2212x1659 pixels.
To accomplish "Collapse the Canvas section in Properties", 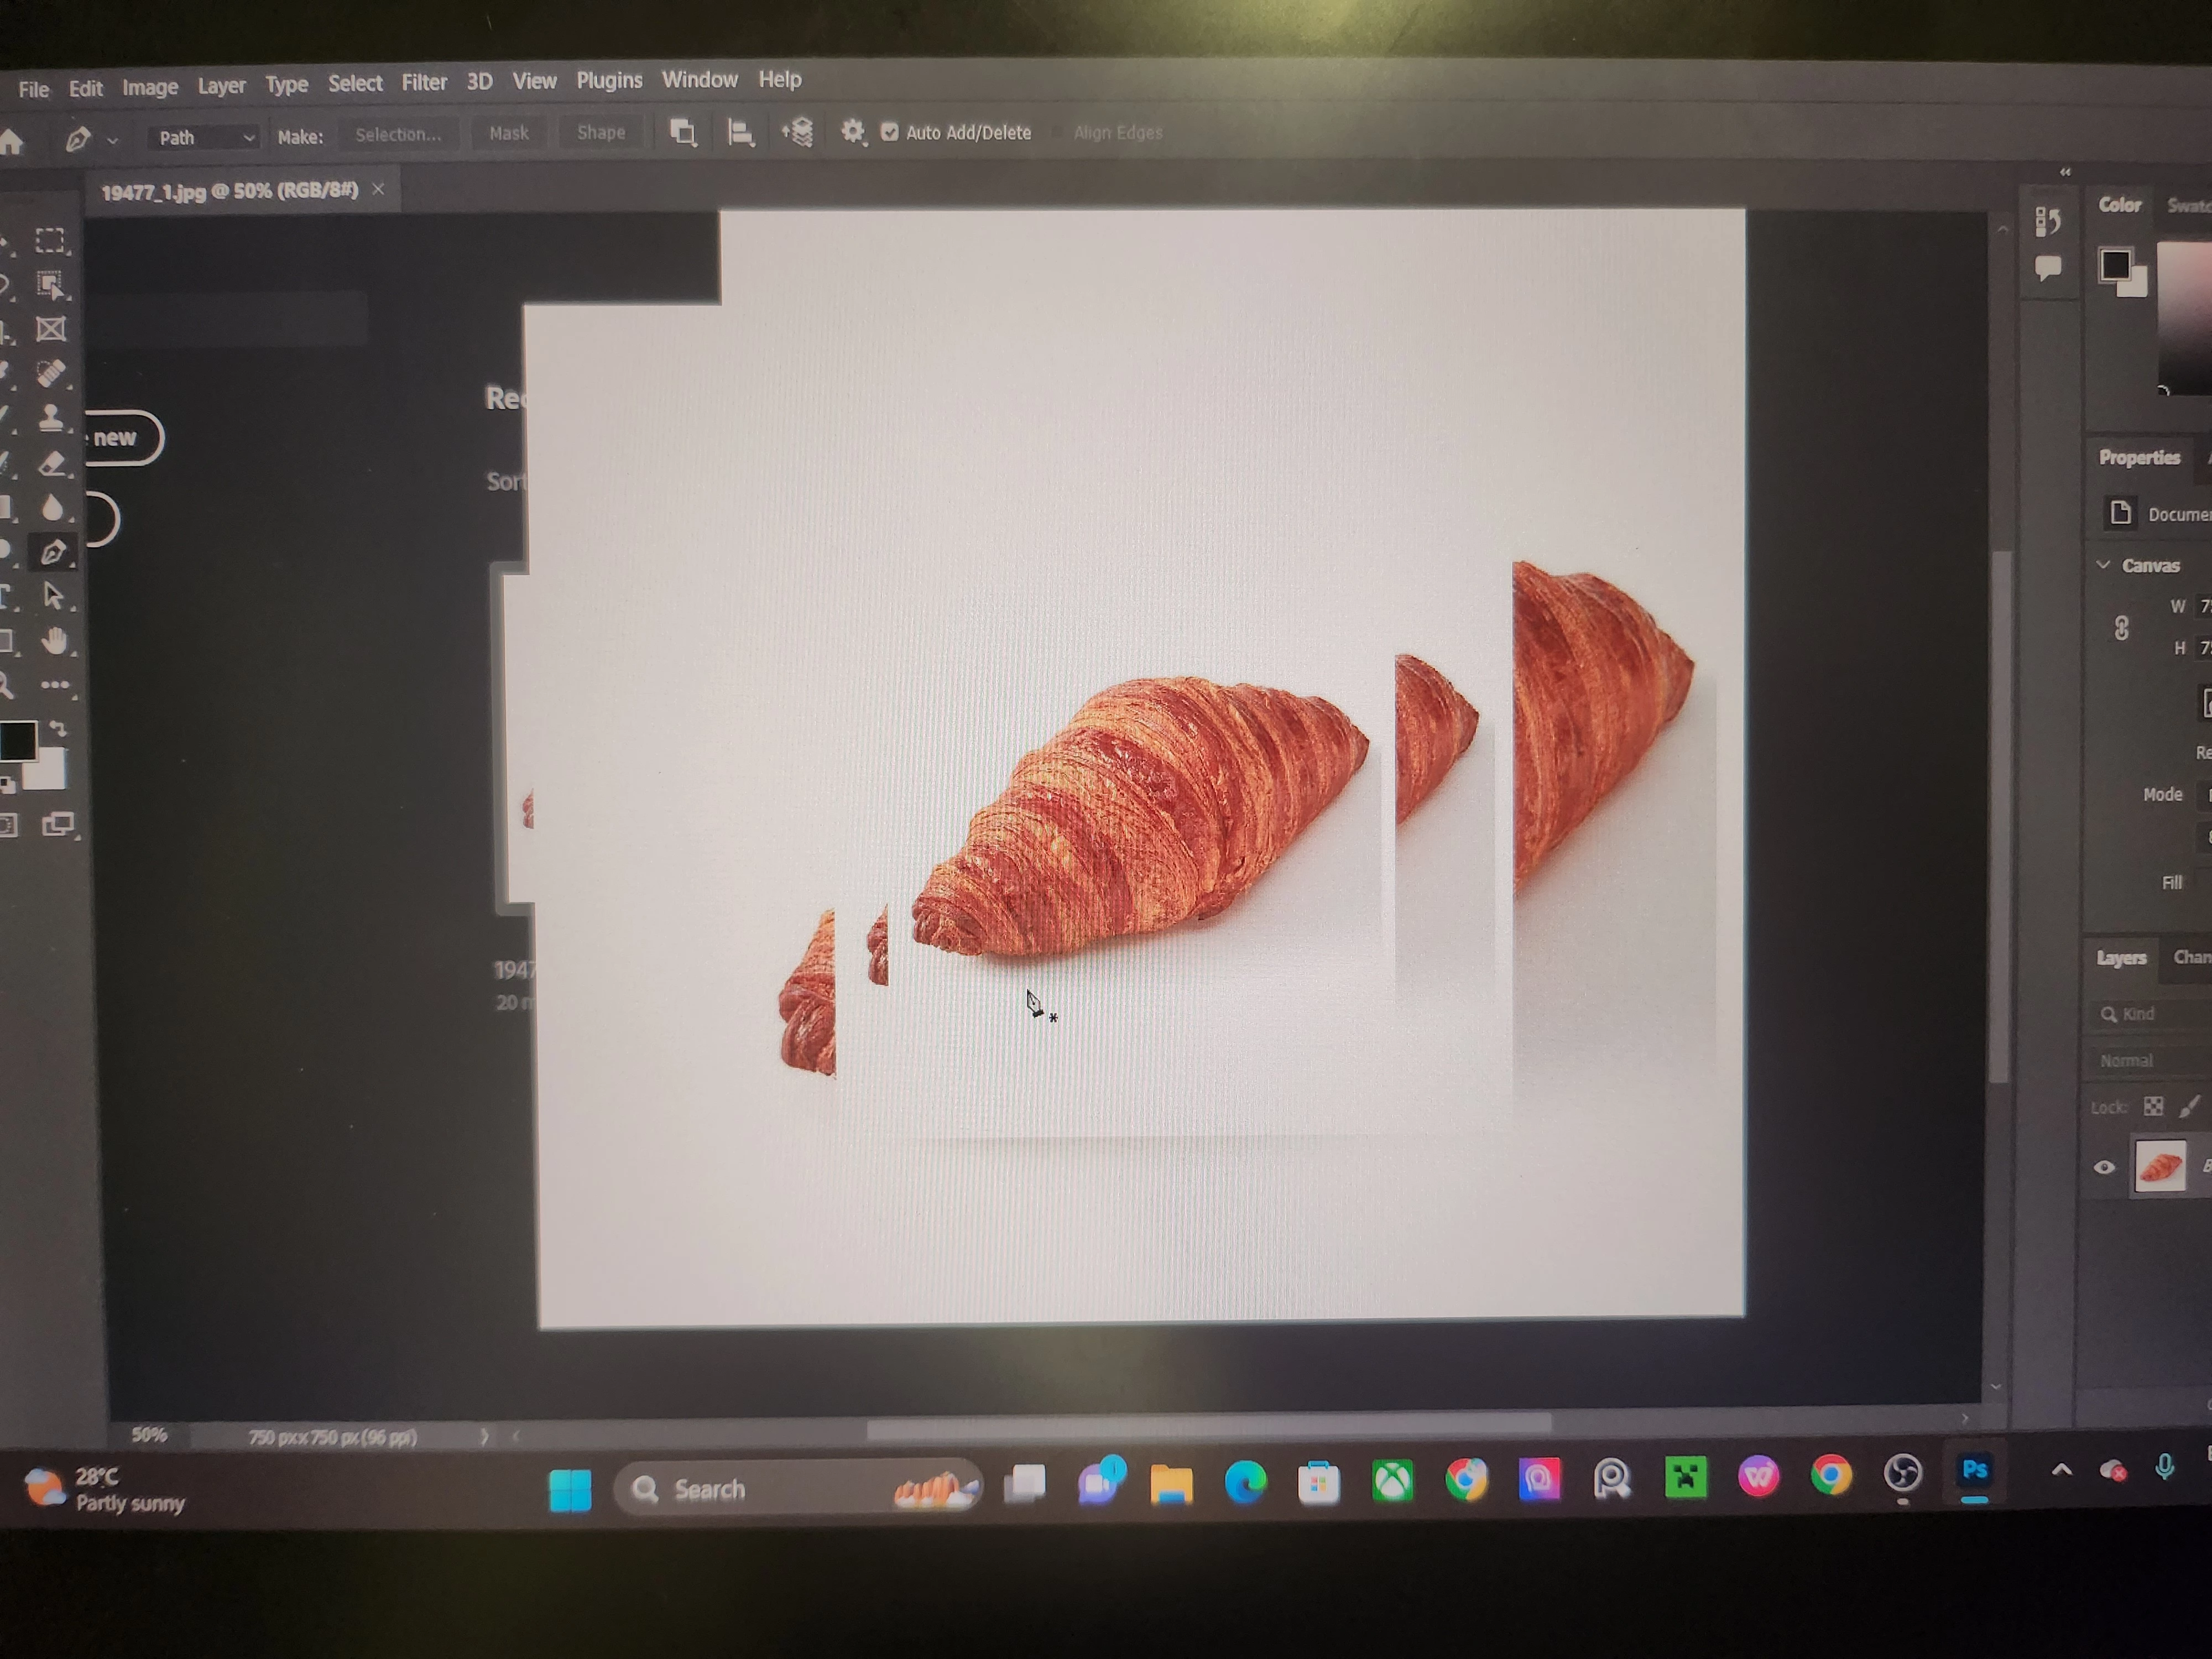I will tap(2104, 565).
